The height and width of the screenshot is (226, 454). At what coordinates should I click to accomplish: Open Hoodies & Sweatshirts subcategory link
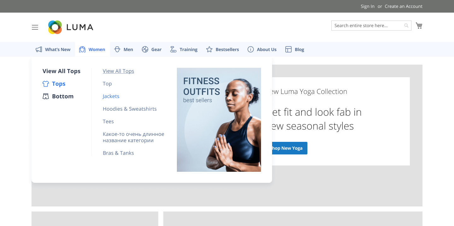(130, 109)
